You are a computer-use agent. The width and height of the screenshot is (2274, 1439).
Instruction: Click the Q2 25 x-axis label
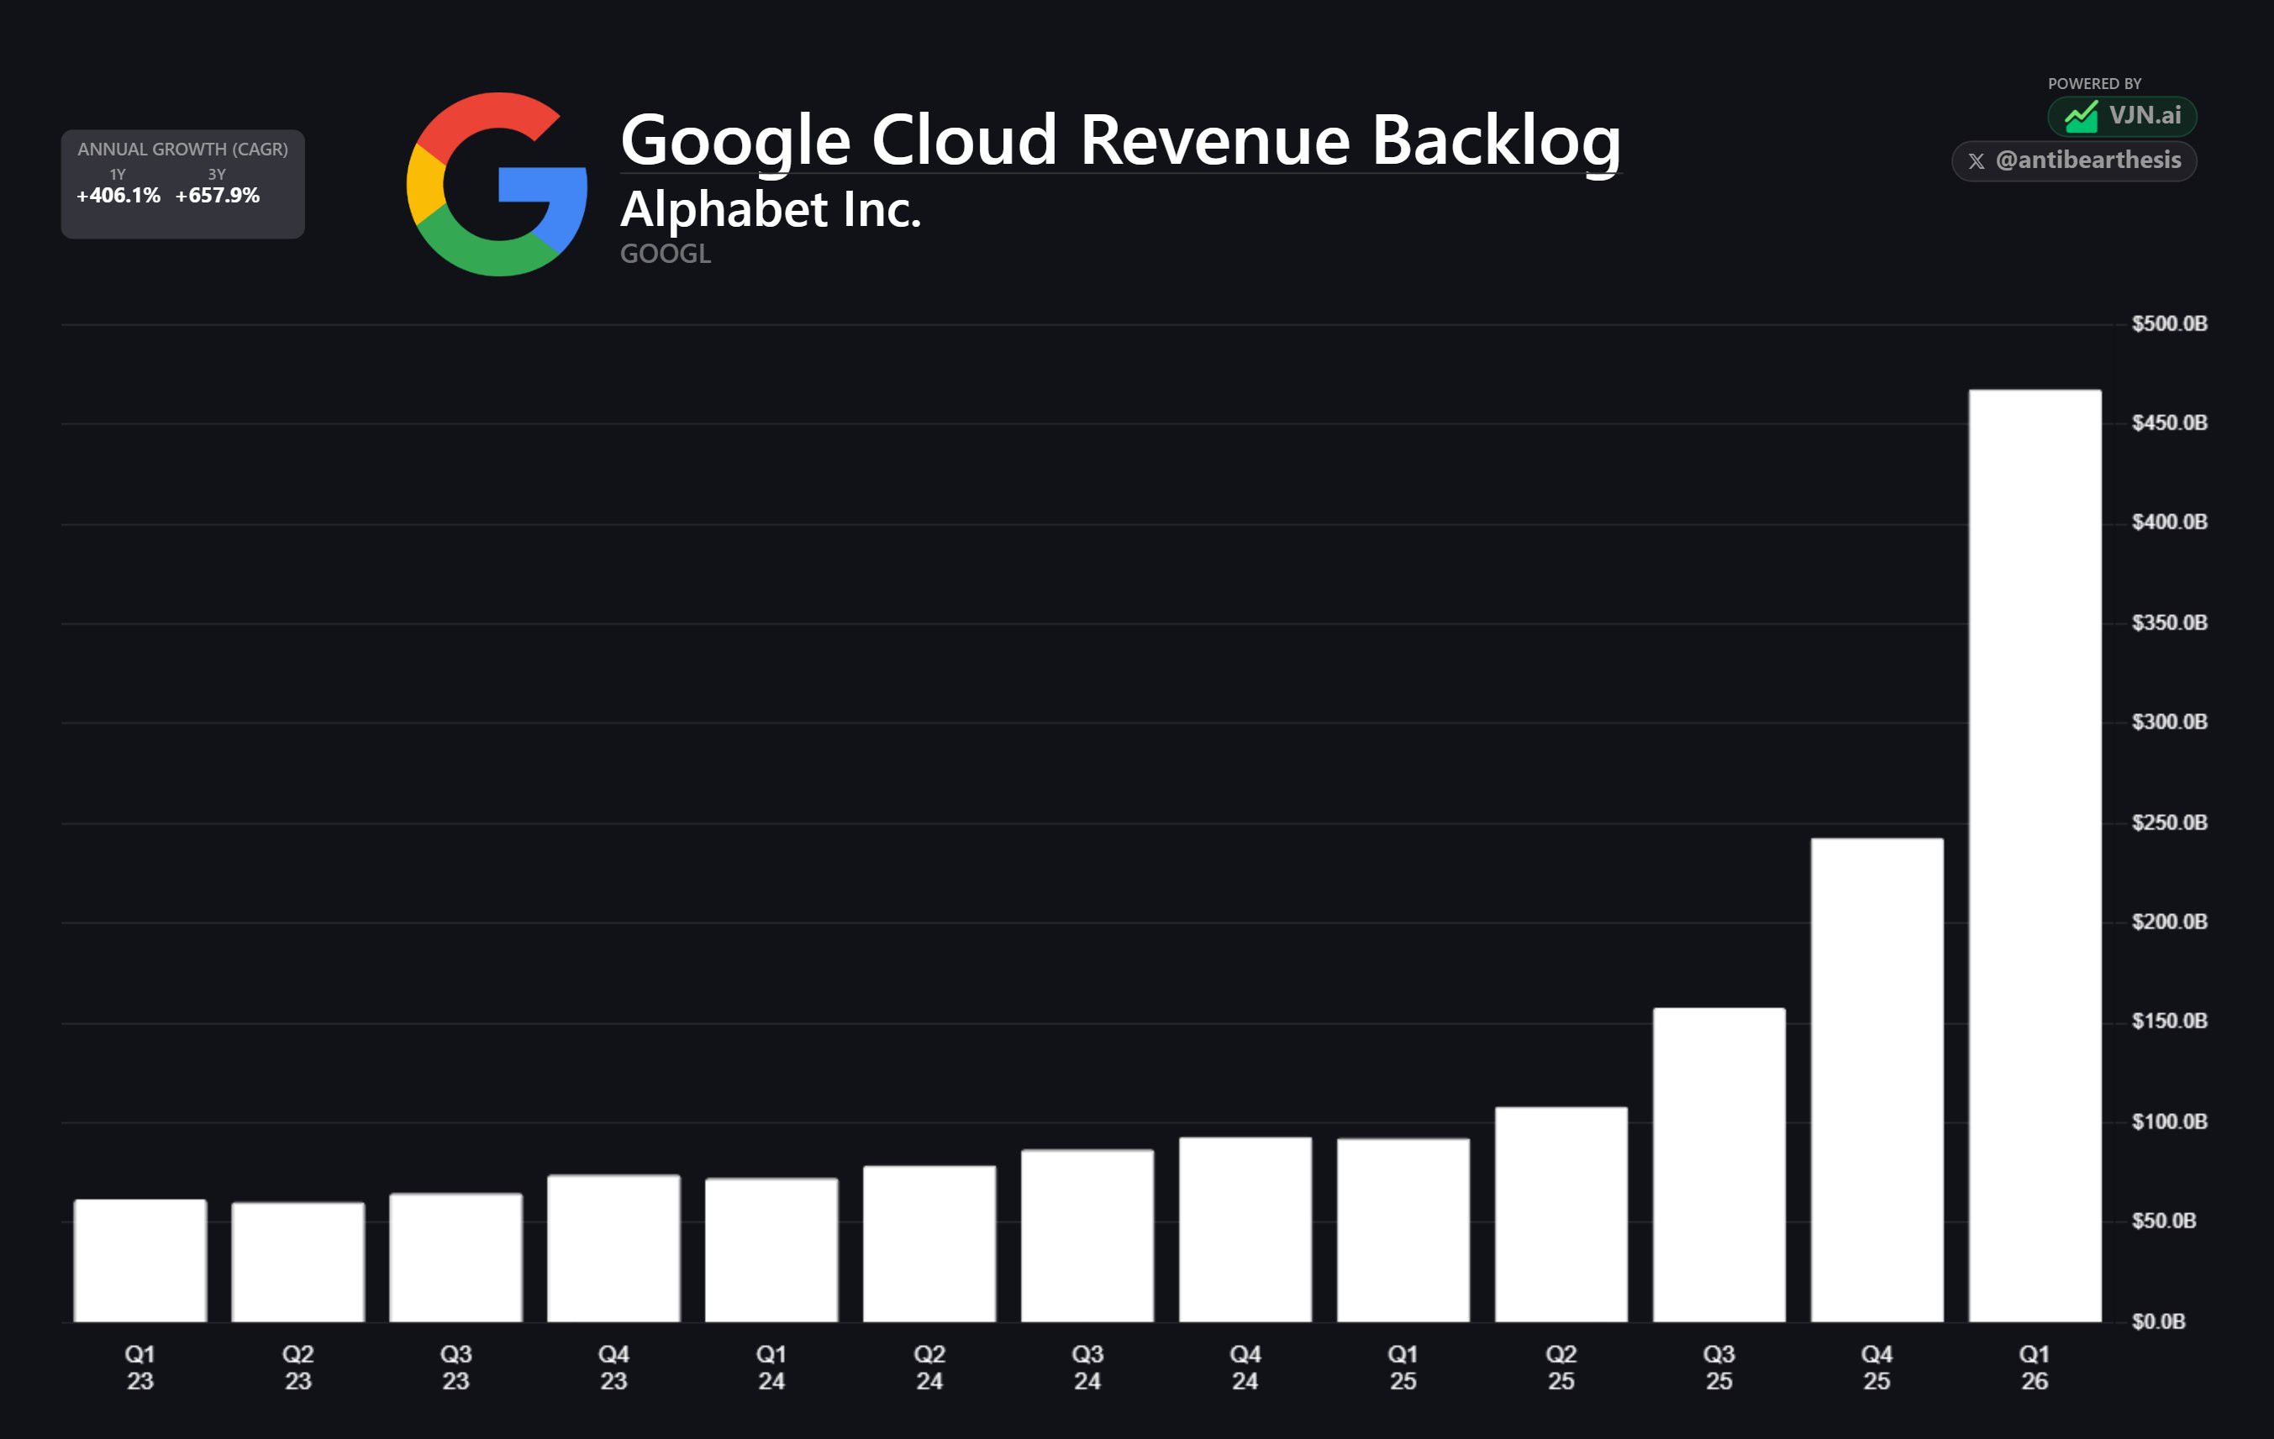(x=1561, y=1368)
